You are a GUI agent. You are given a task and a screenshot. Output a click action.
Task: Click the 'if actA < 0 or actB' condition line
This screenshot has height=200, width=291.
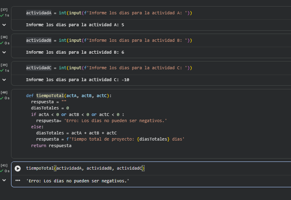click(x=78, y=114)
